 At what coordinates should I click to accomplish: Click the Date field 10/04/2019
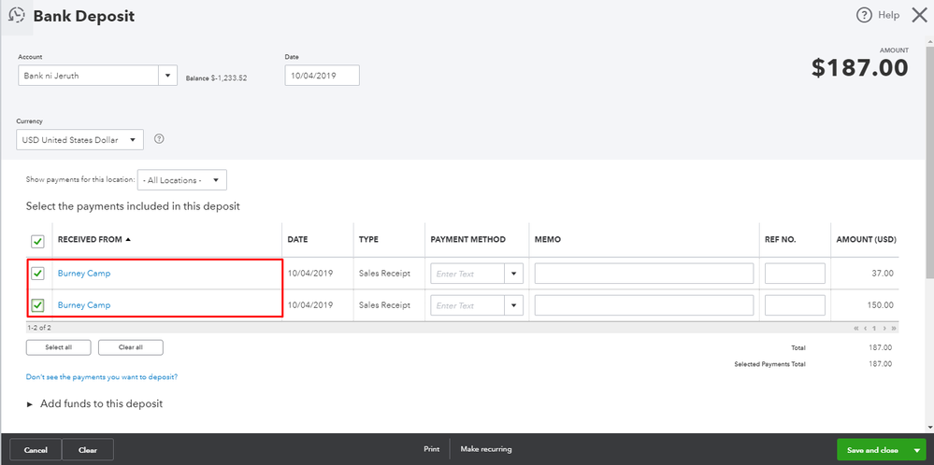click(323, 76)
